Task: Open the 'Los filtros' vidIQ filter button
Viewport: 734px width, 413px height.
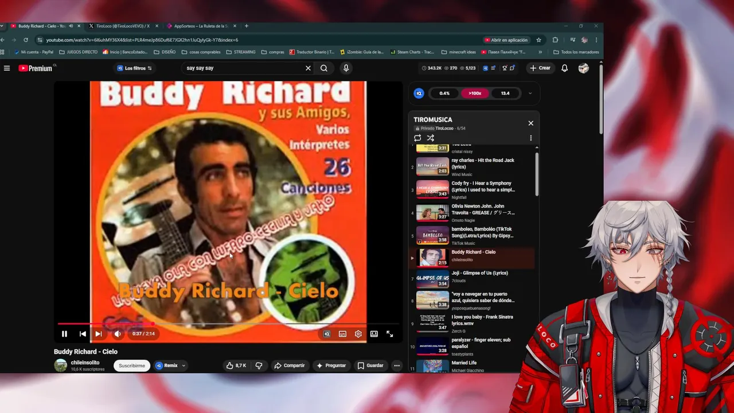Action: tap(135, 68)
